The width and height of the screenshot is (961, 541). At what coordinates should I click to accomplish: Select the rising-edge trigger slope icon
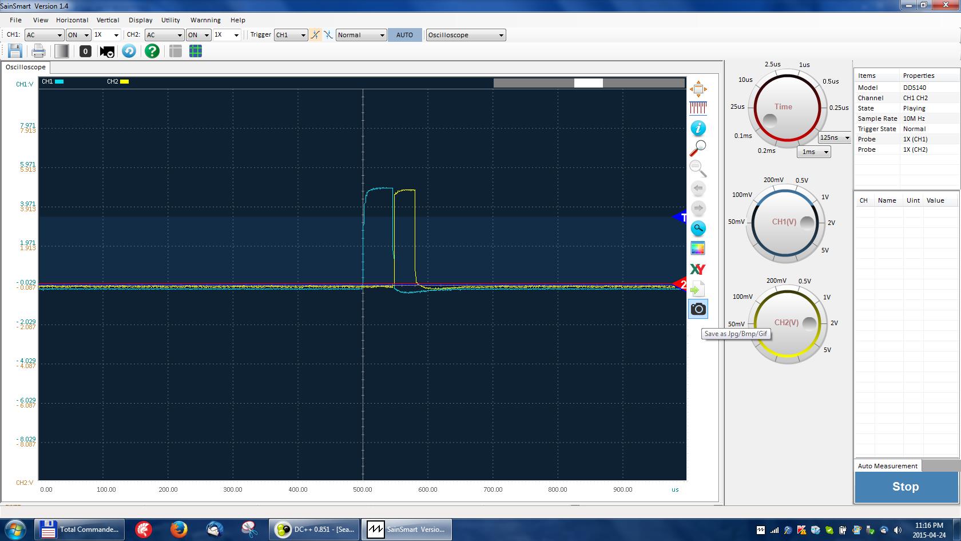click(315, 35)
